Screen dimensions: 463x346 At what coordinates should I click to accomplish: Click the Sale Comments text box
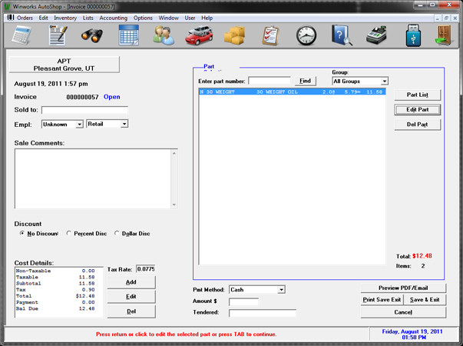point(97,178)
